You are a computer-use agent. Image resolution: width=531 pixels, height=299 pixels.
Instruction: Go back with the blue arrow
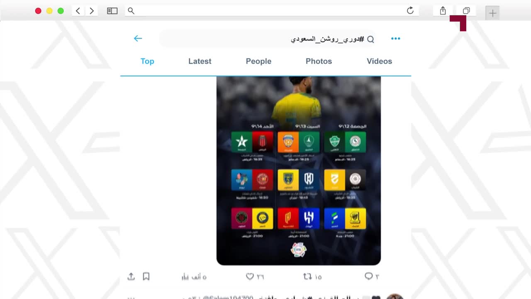138,39
